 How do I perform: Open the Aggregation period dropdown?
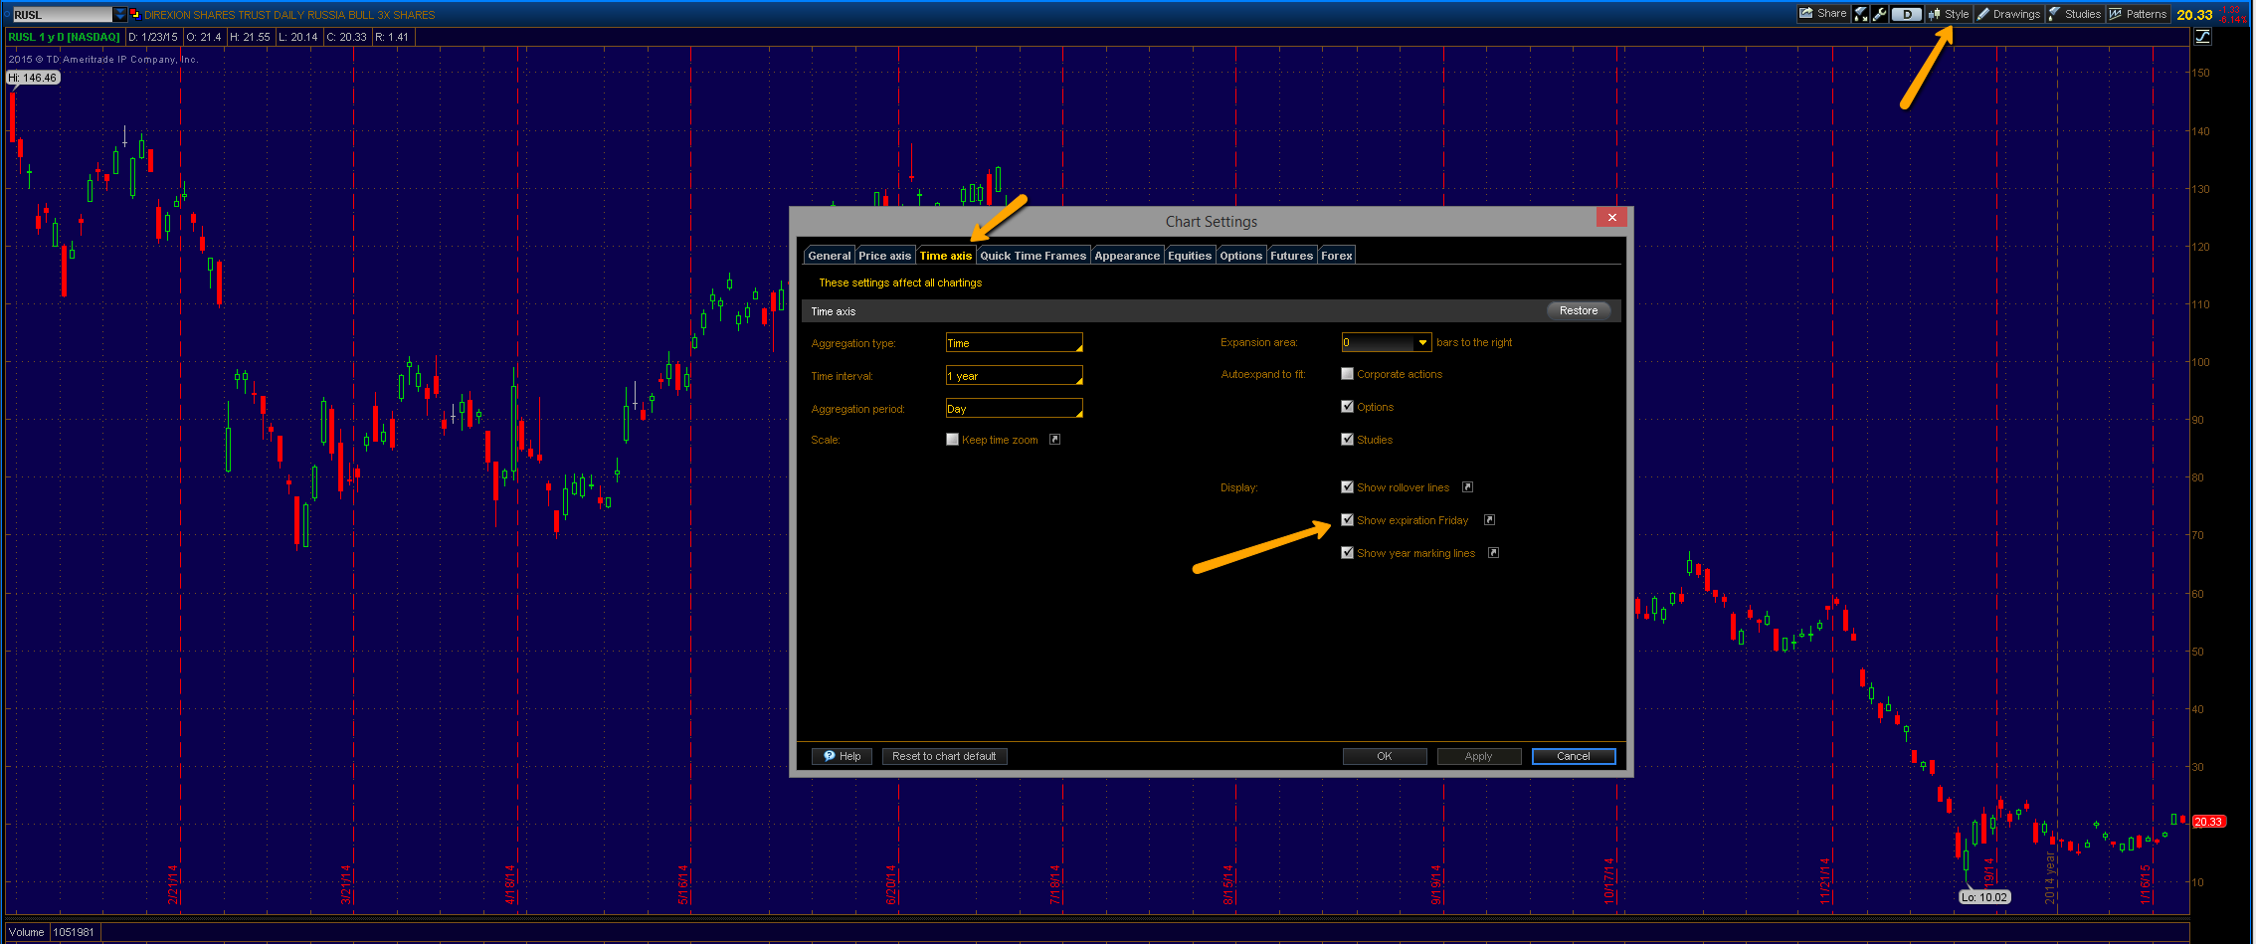(x=1014, y=409)
